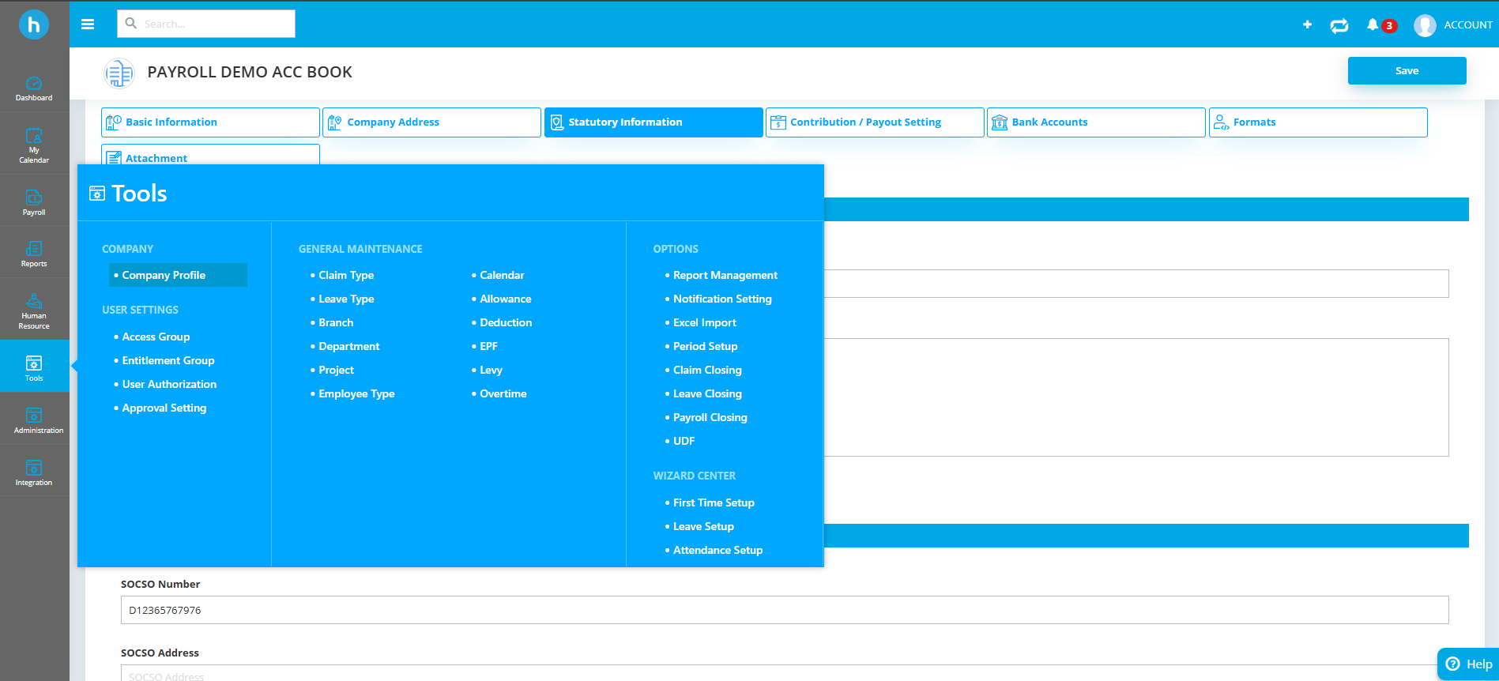The width and height of the screenshot is (1499, 681).
Task: Click the top search box
Action: click(206, 24)
